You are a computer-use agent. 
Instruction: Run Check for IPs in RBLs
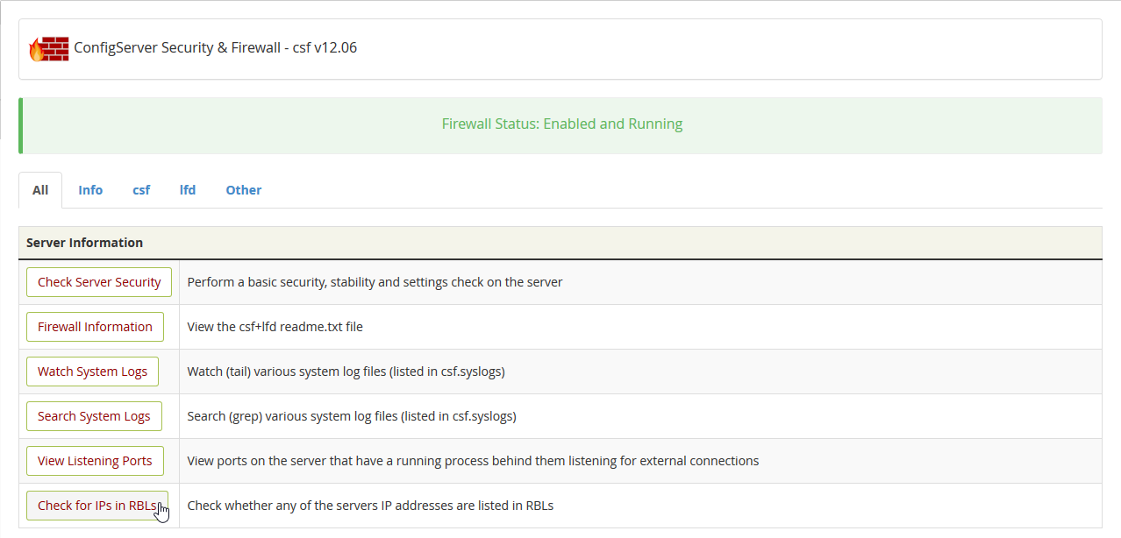(96, 506)
